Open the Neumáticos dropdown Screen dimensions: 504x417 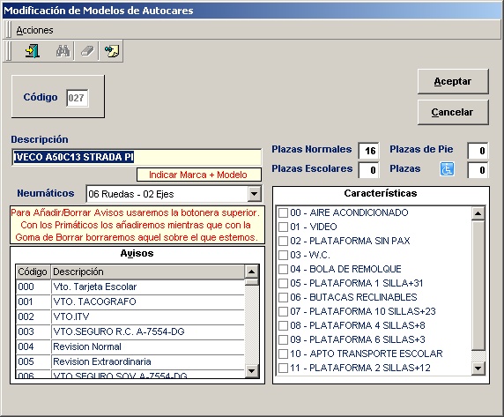click(254, 194)
